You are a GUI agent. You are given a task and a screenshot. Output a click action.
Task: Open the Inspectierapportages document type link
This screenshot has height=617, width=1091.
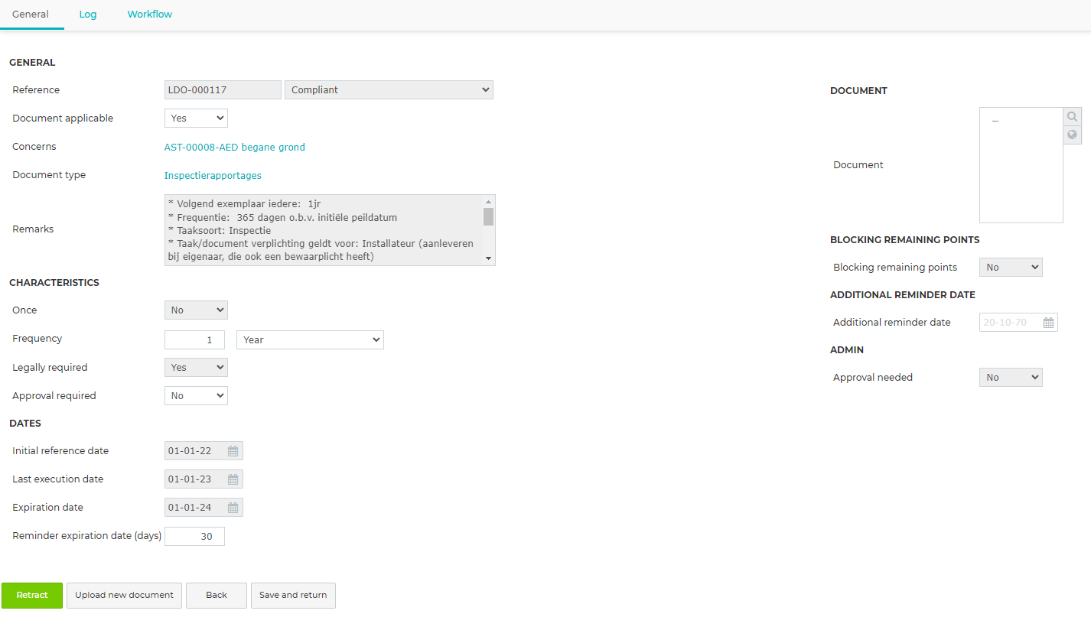coord(213,176)
